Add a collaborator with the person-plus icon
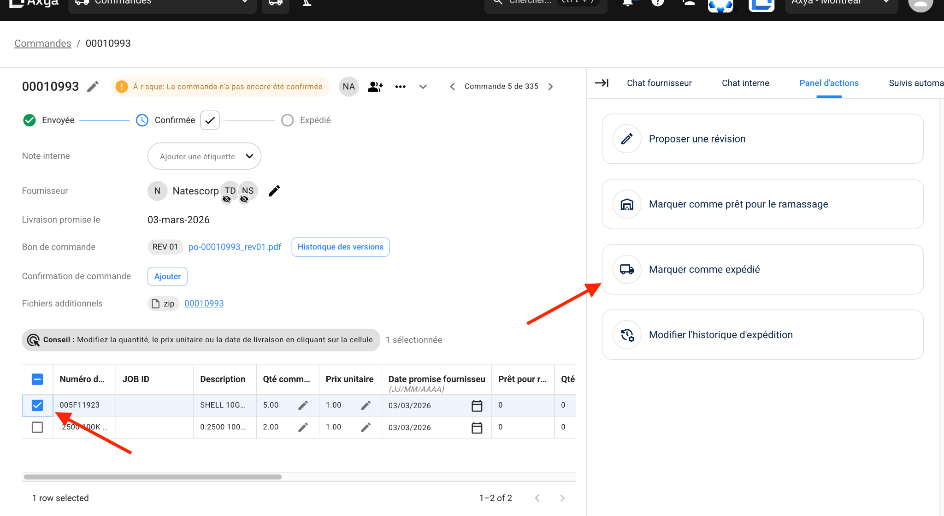Screen dimensions: 944x516 (375, 86)
